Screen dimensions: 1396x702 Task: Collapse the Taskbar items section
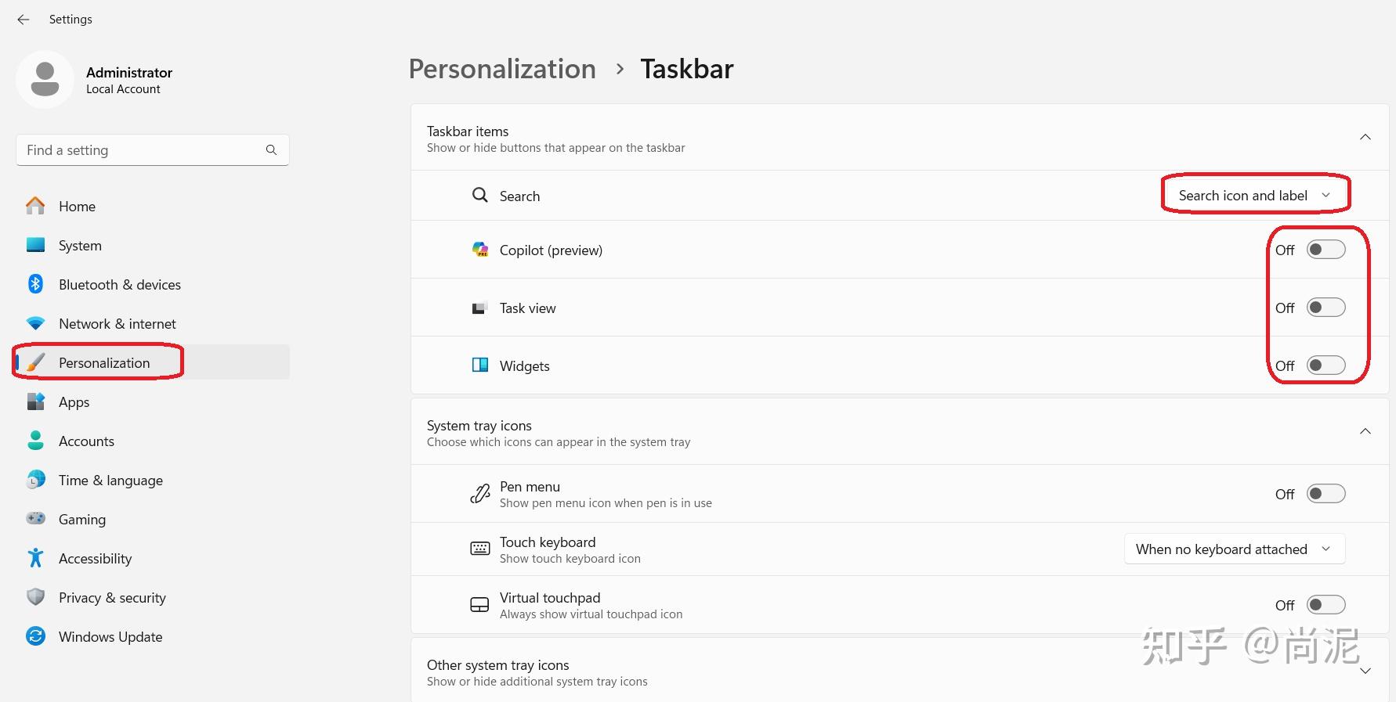click(1365, 138)
